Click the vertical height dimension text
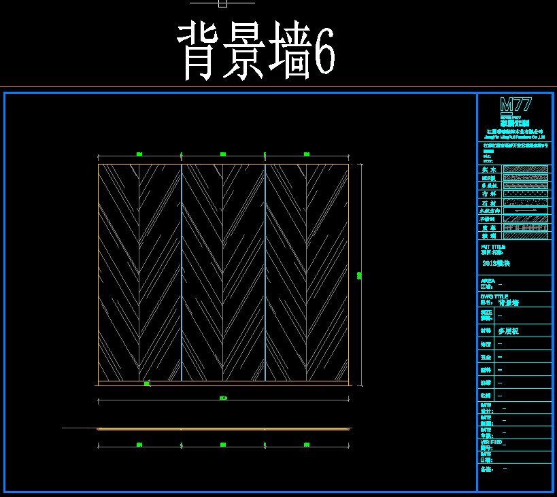The width and height of the screenshot is (557, 497). [360, 275]
